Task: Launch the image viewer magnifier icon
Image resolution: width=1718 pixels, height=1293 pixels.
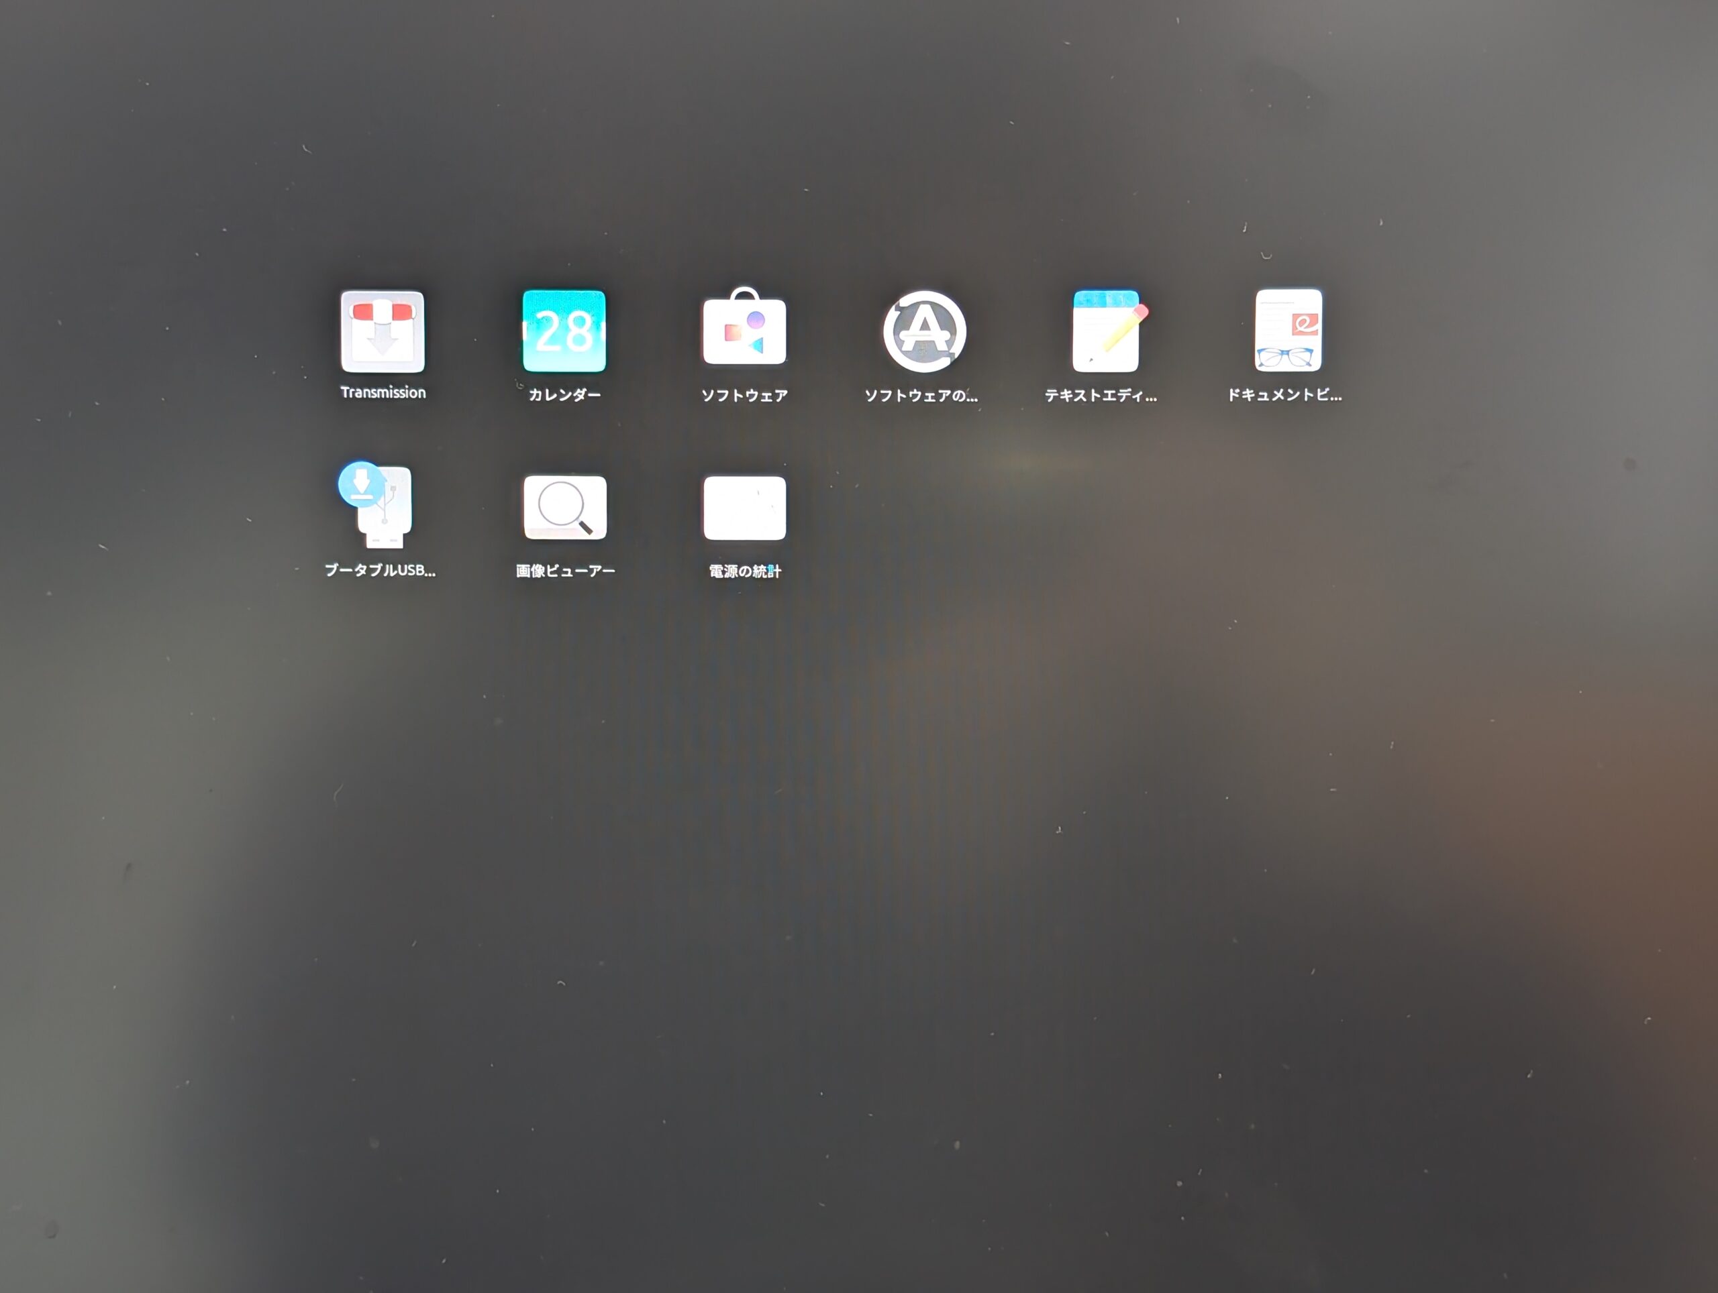Action: point(564,508)
